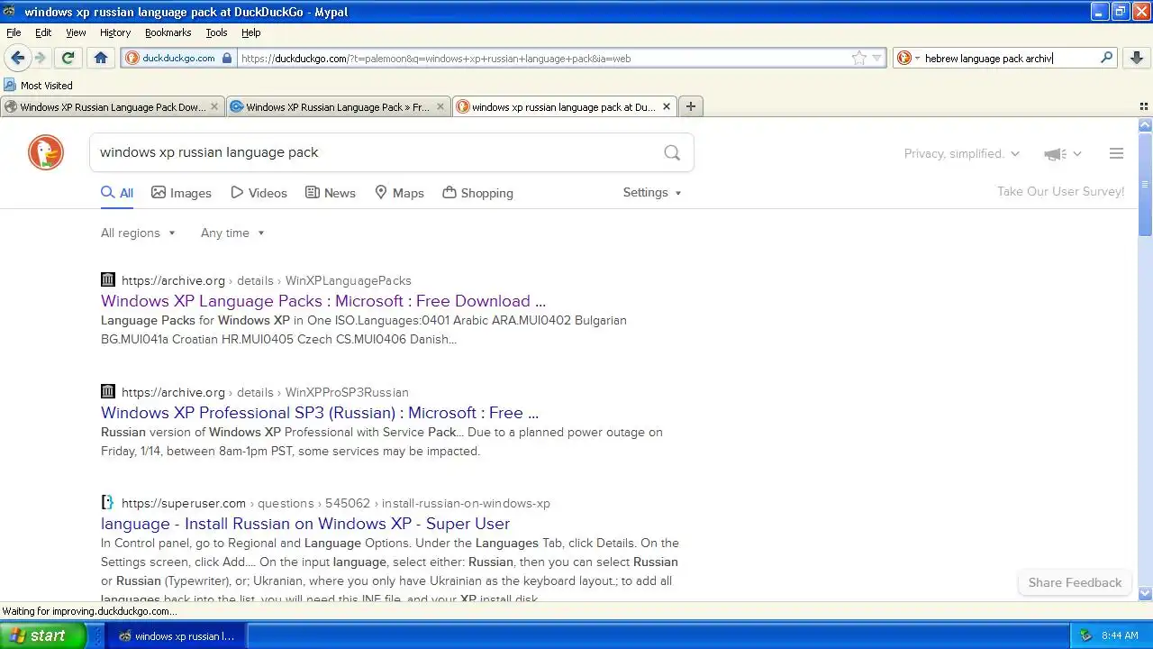This screenshot has height=649, width=1153.
Task: Open Windows XP Language Packs result link
Action: [323, 301]
